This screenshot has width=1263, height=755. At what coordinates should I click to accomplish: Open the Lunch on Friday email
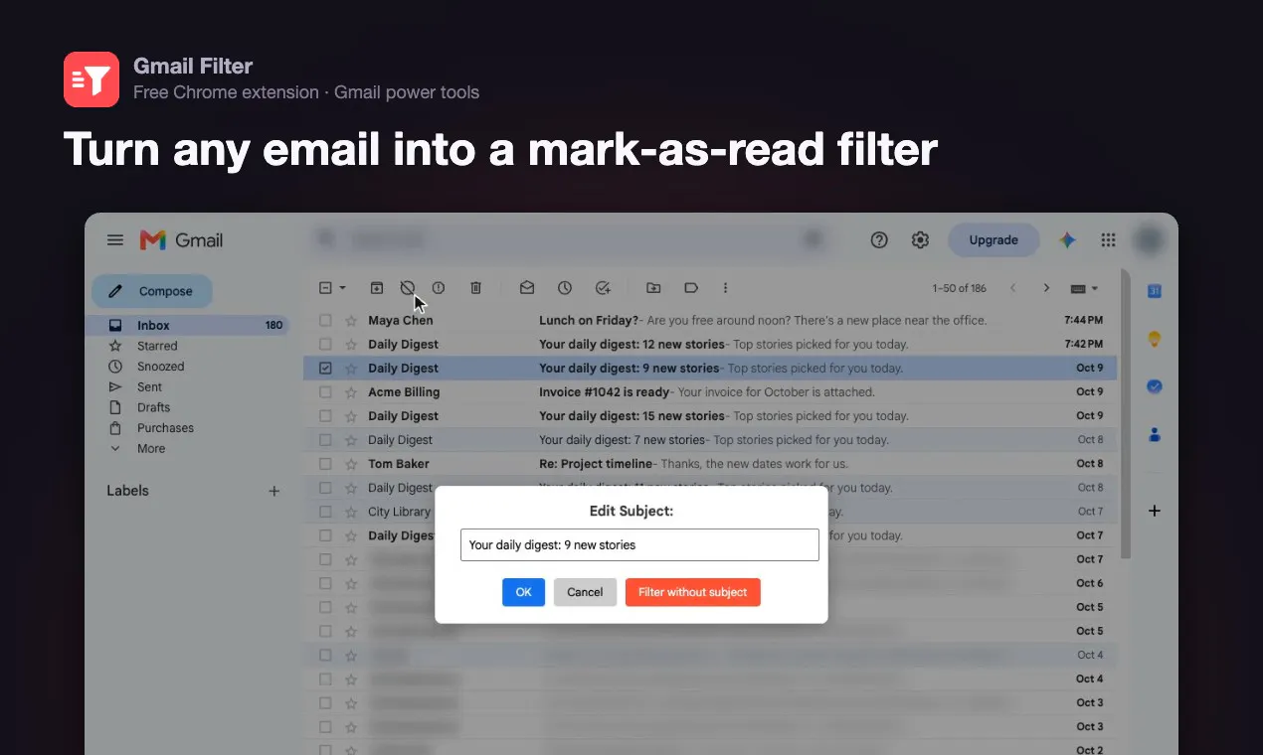pyautogui.click(x=711, y=321)
